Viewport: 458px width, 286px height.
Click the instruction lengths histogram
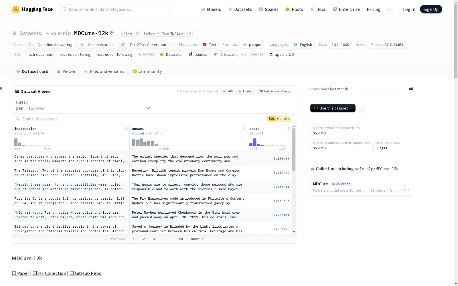33,142
